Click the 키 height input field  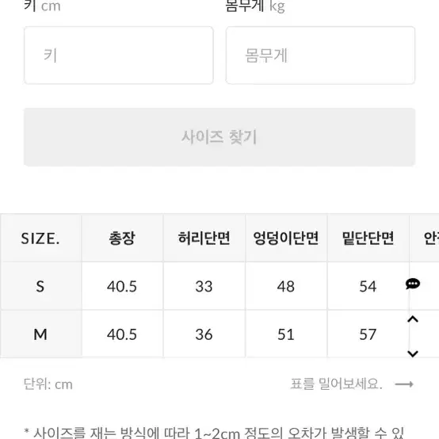pos(119,55)
